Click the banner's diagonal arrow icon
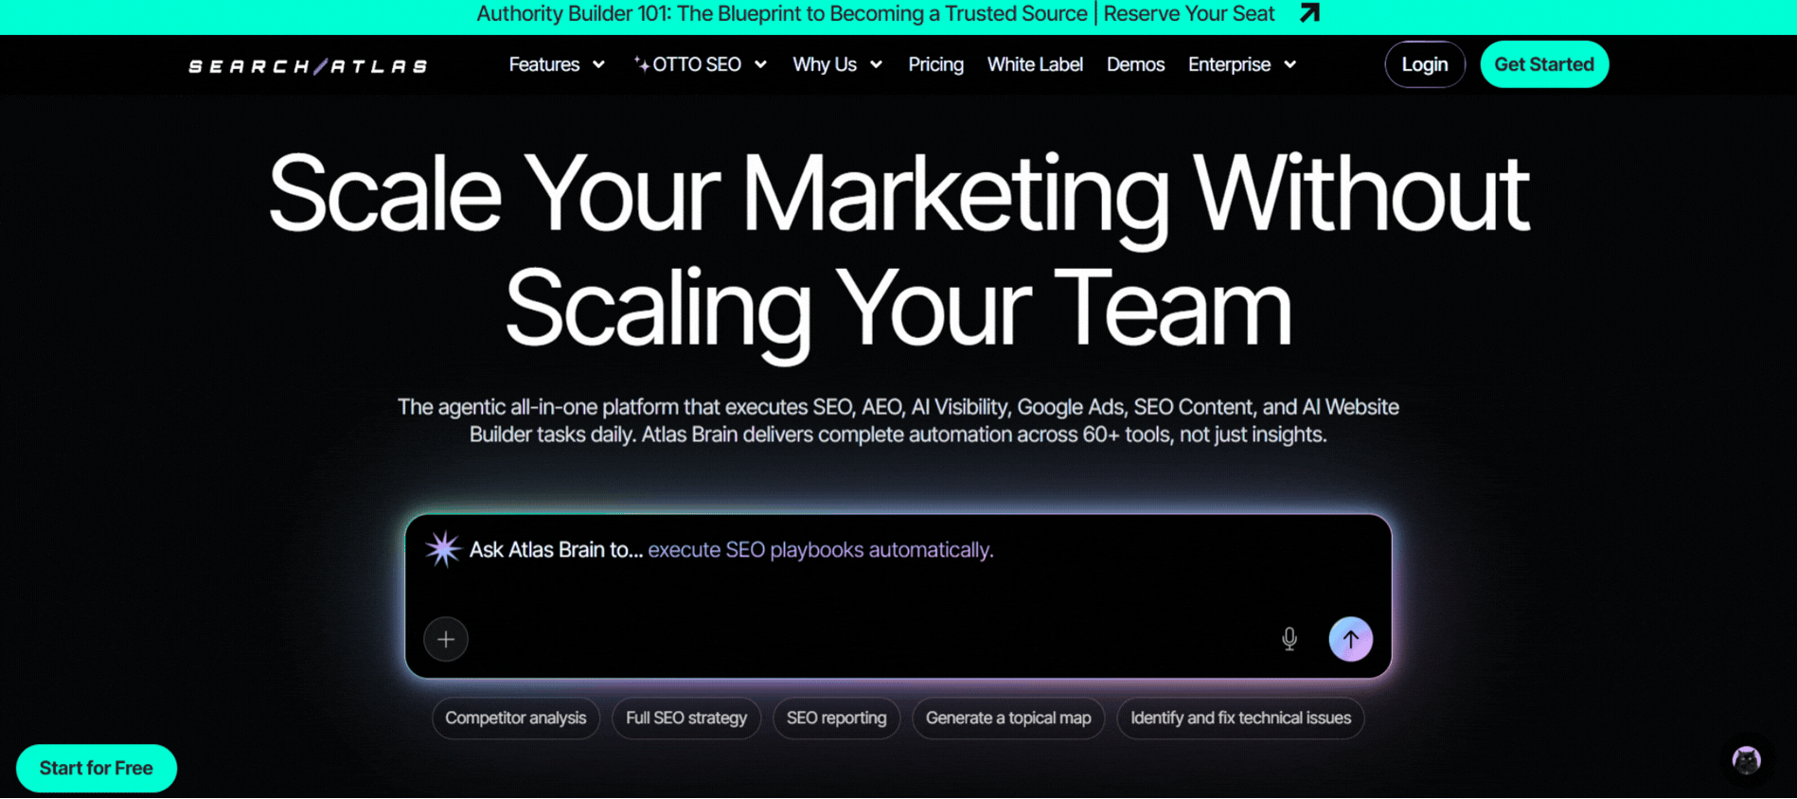The image size is (1797, 799). pos(1309,13)
